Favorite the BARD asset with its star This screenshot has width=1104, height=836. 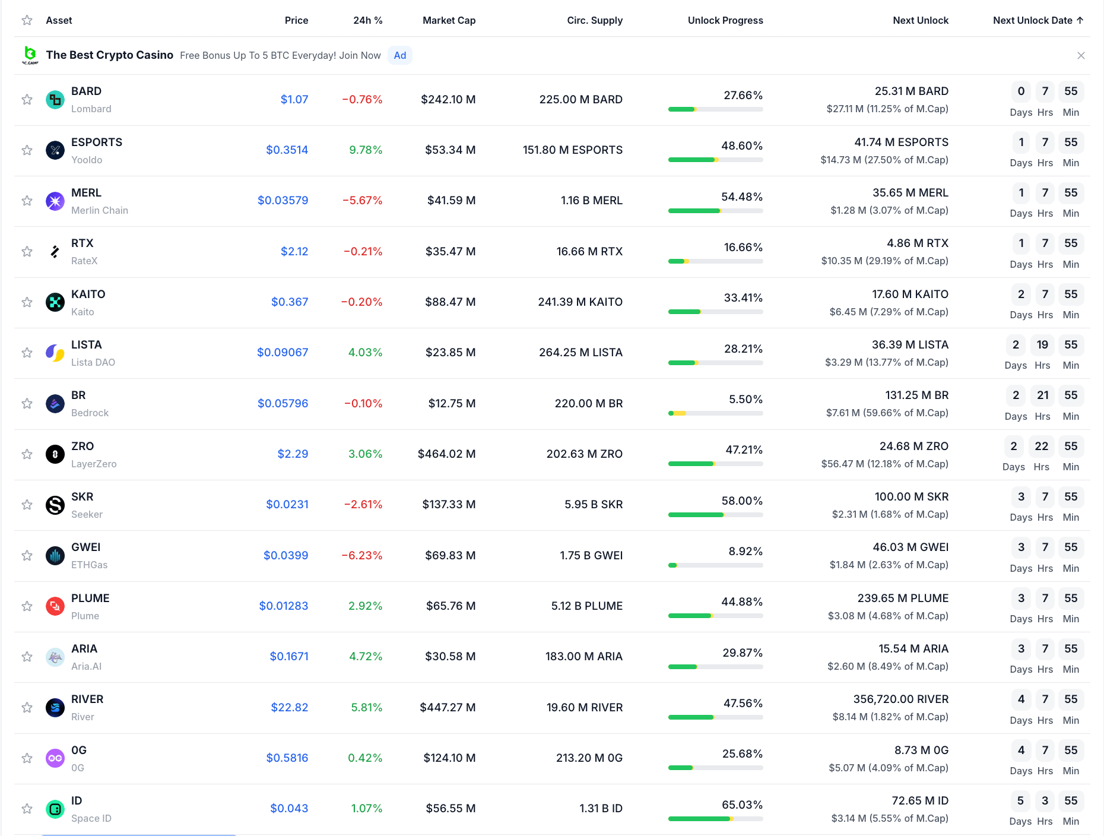(27, 100)
